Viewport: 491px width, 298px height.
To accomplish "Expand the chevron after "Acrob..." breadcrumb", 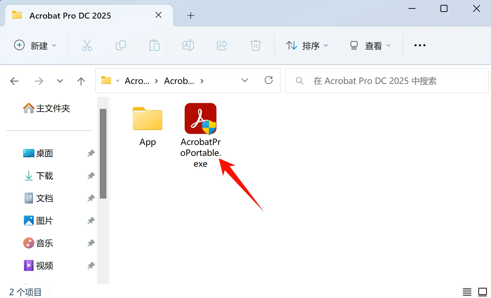I will click(202, 81).
